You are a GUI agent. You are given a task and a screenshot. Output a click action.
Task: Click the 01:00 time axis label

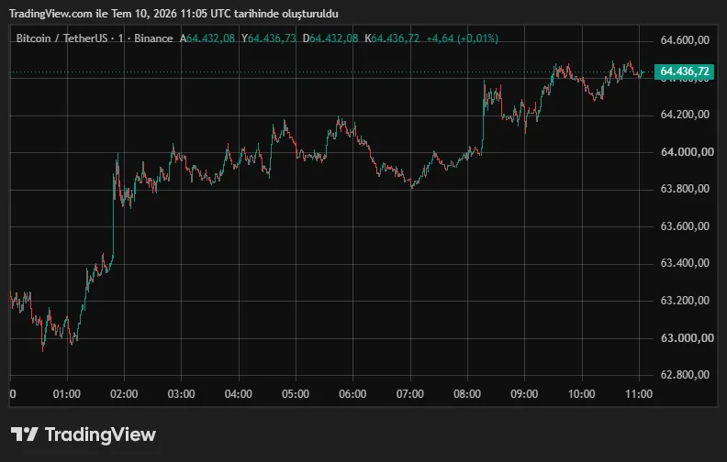coord(67,394)
